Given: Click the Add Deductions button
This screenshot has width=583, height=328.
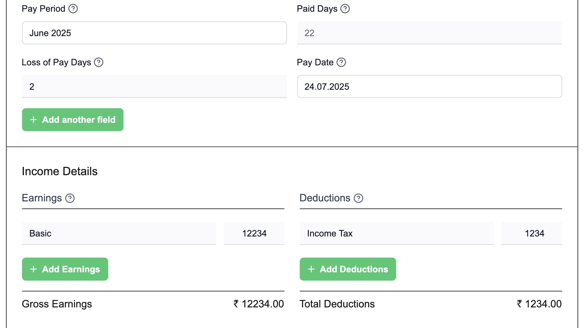Looking at the screenshot, I should click(348, 269).
